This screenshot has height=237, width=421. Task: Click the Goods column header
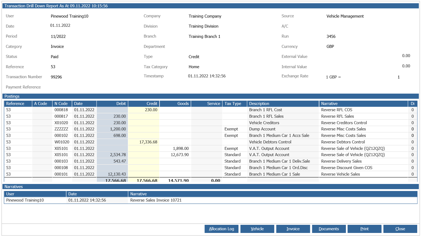(x=175, y=104)
